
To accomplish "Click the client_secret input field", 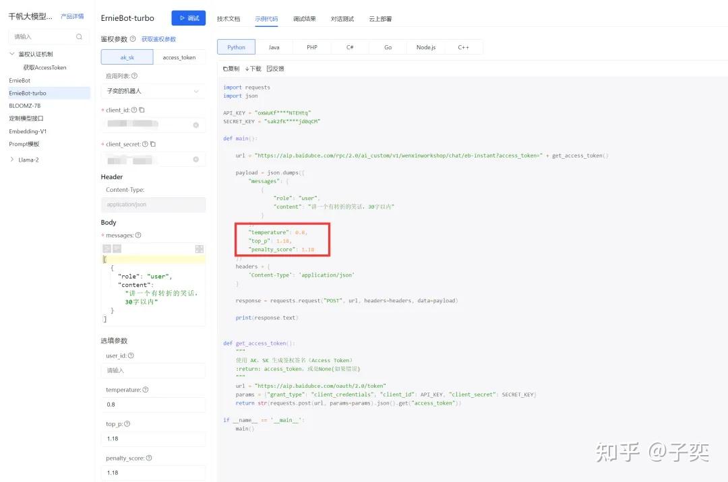I will pos(153,160).
